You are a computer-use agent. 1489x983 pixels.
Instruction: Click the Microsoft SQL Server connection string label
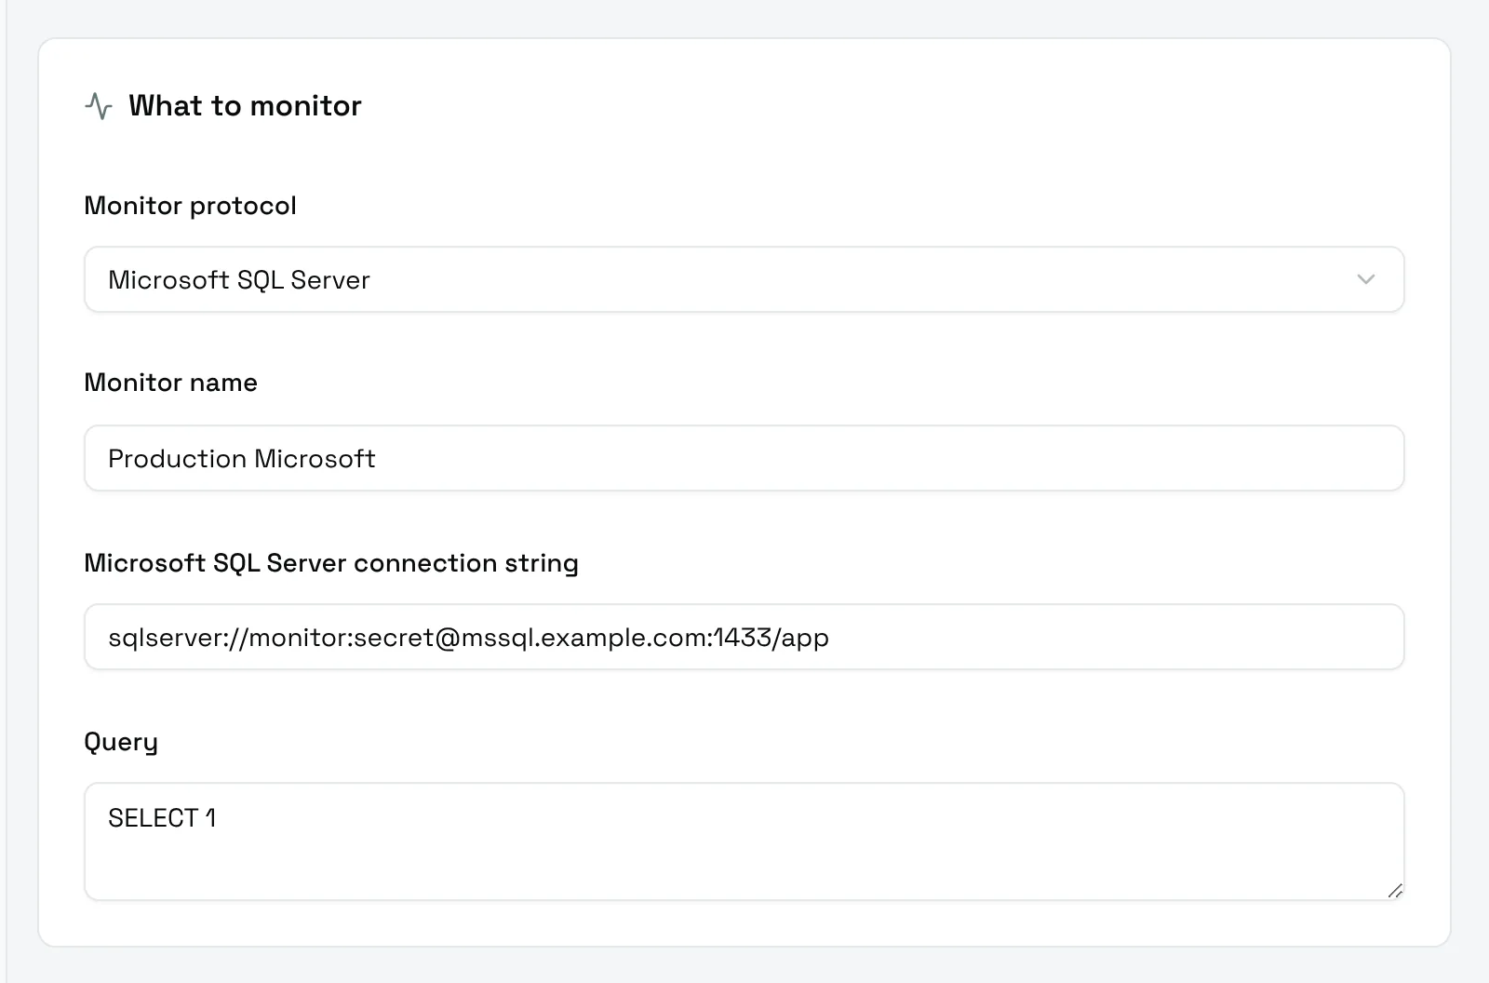tap(331, 563)
